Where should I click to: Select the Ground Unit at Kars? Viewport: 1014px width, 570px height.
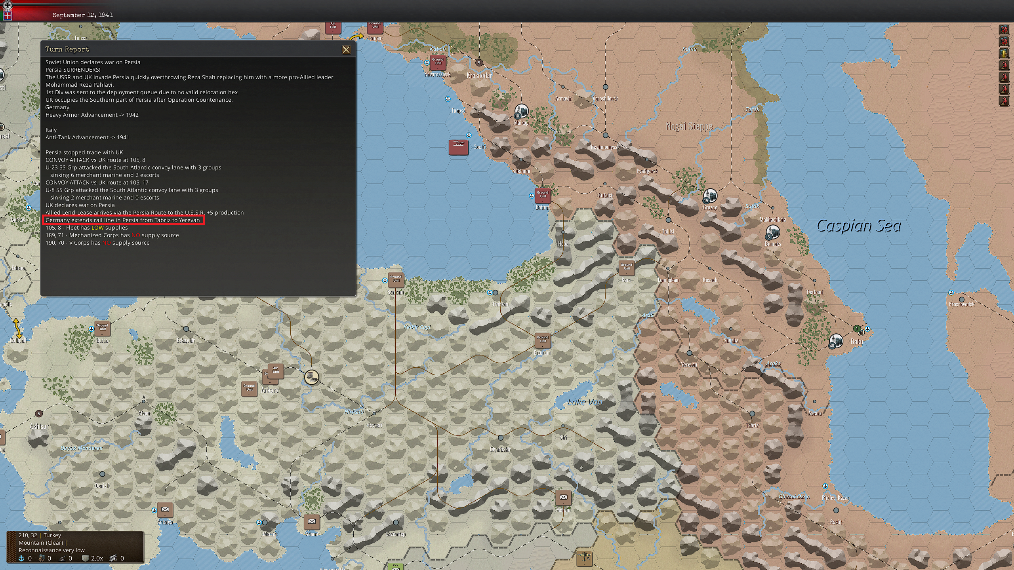click(627, 267)
